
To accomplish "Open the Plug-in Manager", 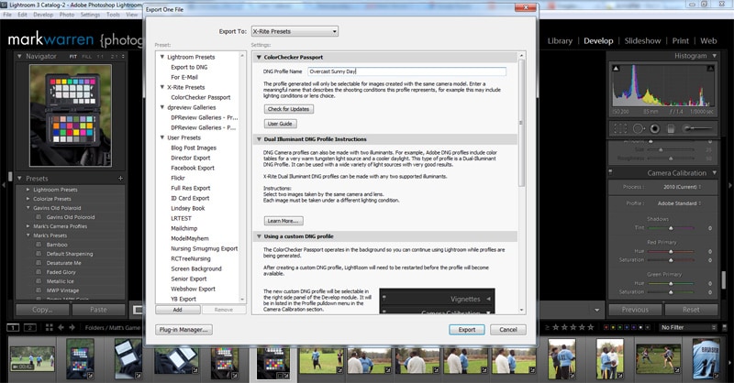I will [x=183, y=330].
